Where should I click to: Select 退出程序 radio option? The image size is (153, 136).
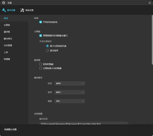pos(47,50)
